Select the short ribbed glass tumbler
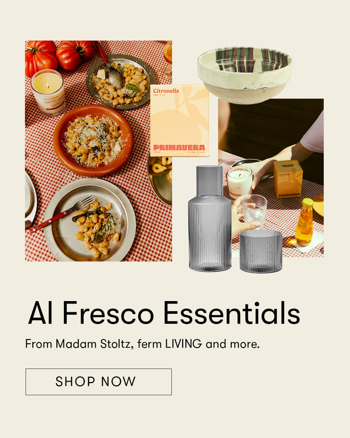Screen dimensions: 350x438 (261, 251)
